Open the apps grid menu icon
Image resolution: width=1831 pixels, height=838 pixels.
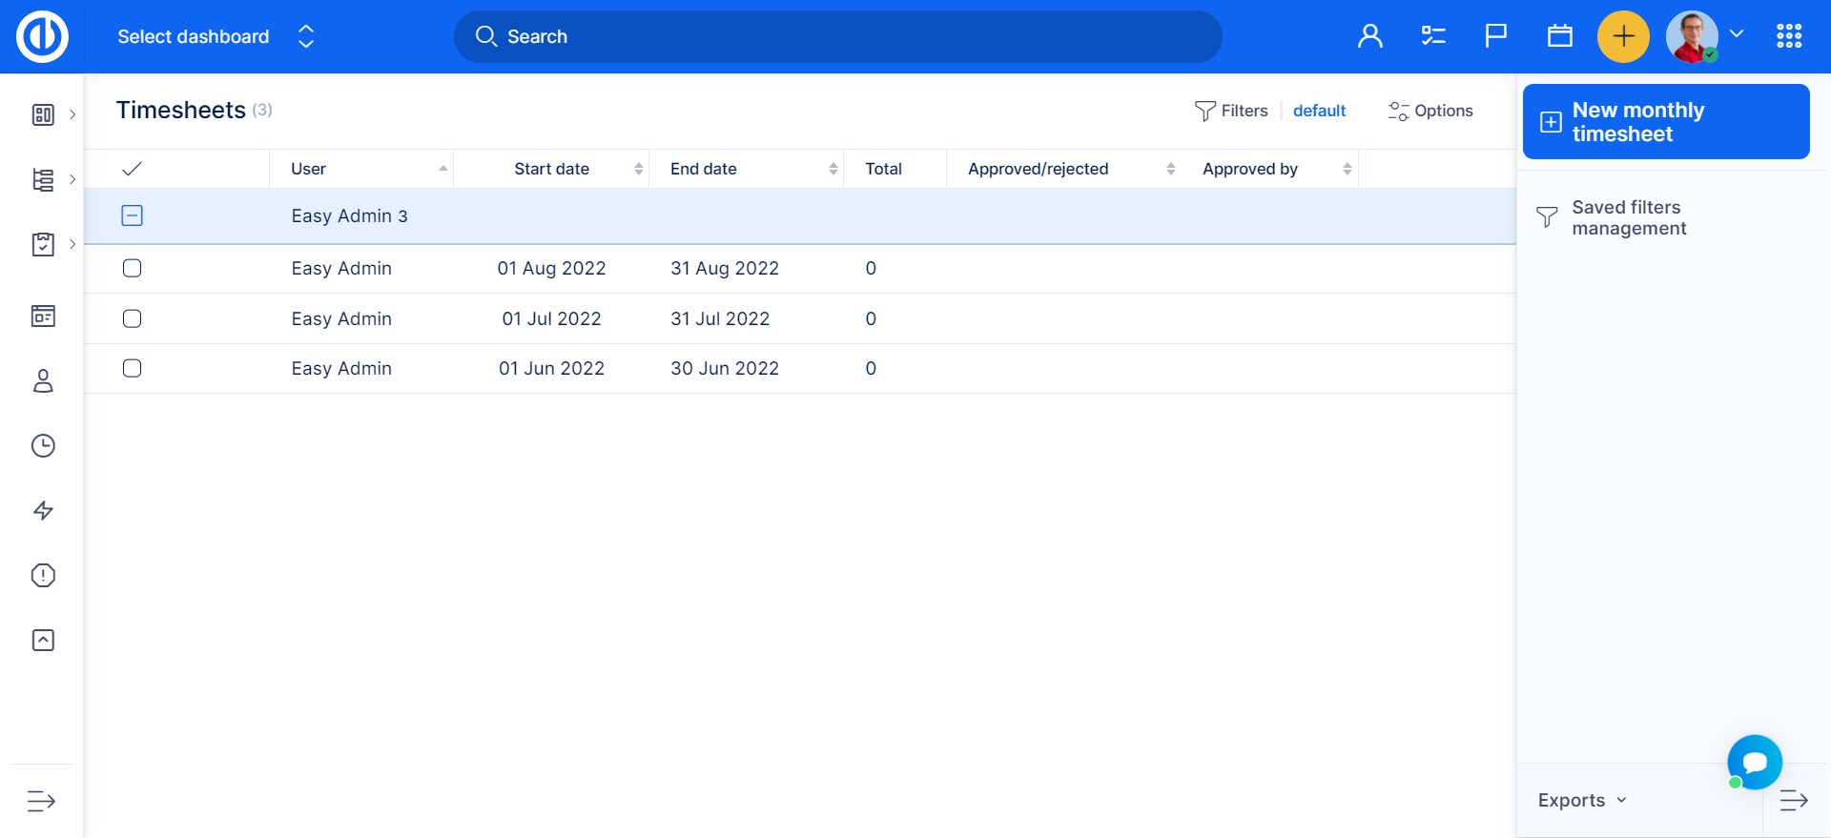(x=1789, y=36)
